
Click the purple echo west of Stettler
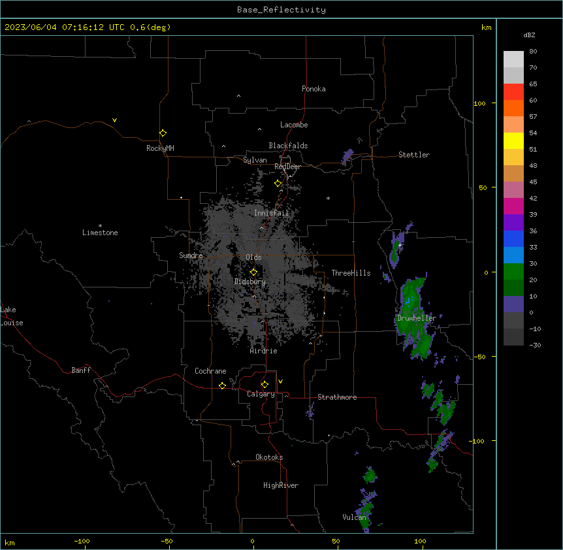347,157
